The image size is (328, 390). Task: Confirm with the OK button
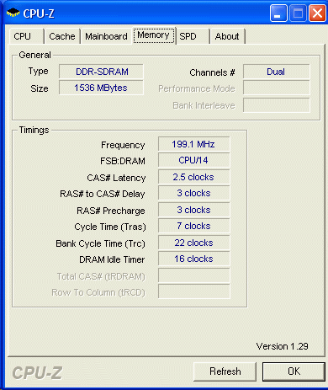click(x=294, y=371)
